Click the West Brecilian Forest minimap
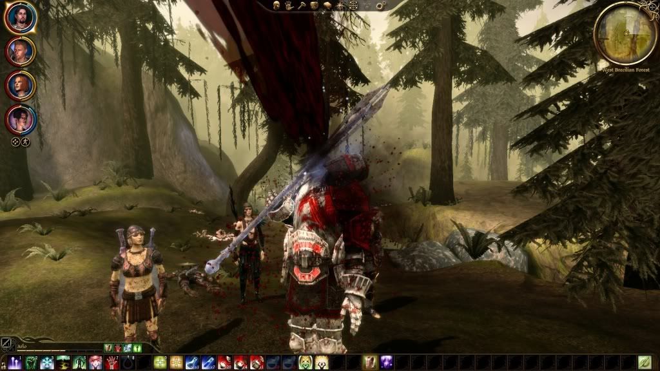 (x=625, y=32)
